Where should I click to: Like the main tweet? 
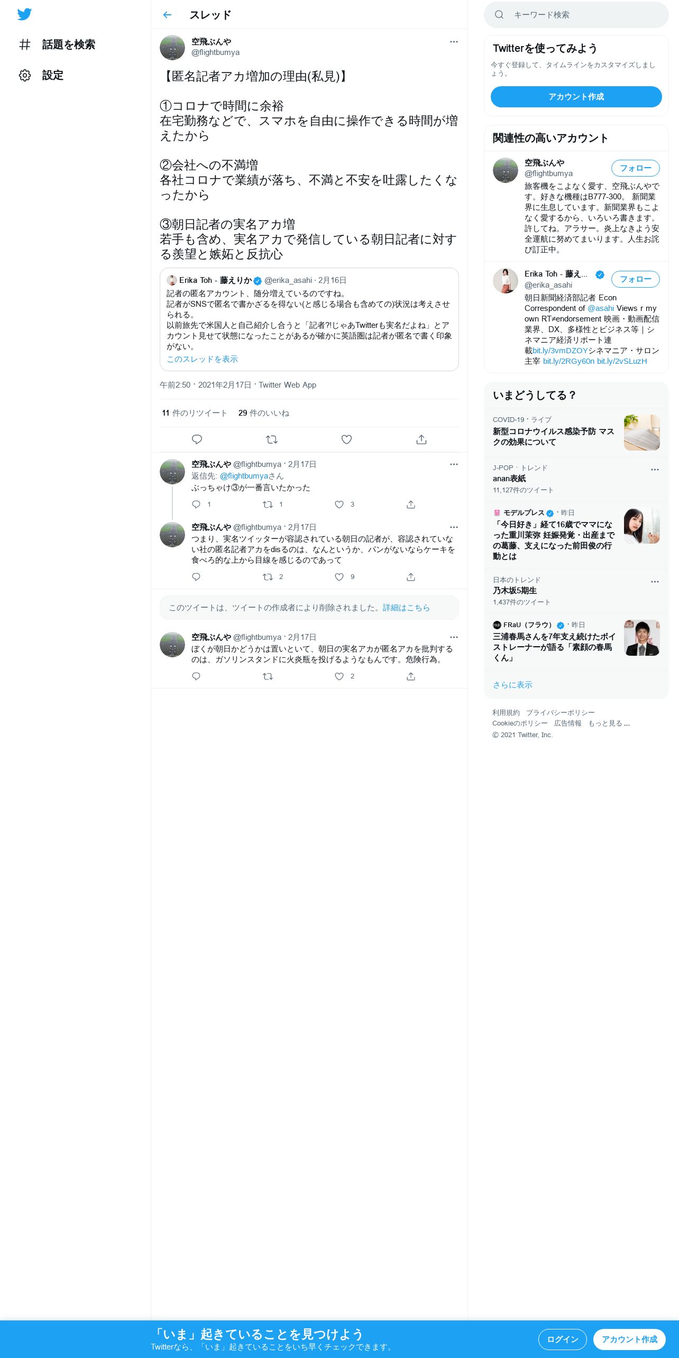click(x=346, y=439)
